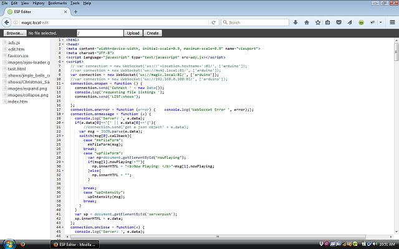Screen dimensions: 399x249
Task: Fold the onmessage function at line 18
Action: (63, 114)
